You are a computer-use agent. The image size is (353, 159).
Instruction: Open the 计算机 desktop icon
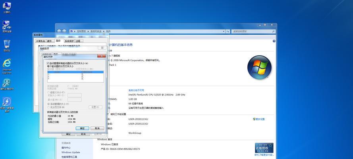7,7
